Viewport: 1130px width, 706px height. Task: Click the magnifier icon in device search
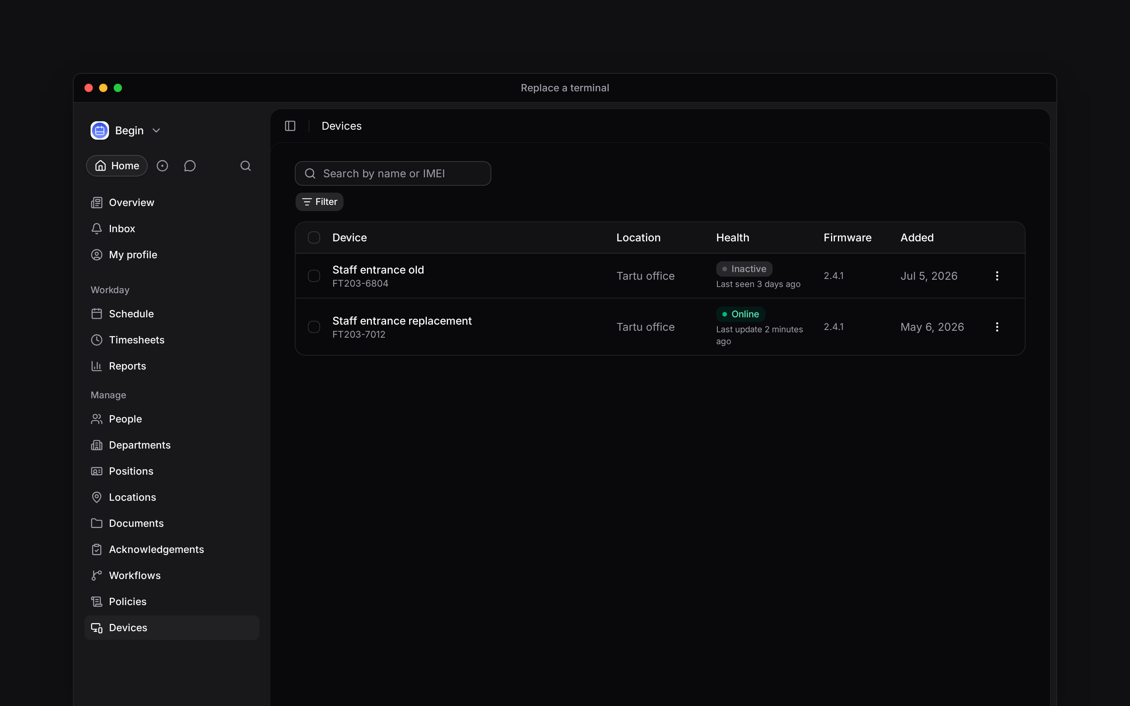click(310, 174)
